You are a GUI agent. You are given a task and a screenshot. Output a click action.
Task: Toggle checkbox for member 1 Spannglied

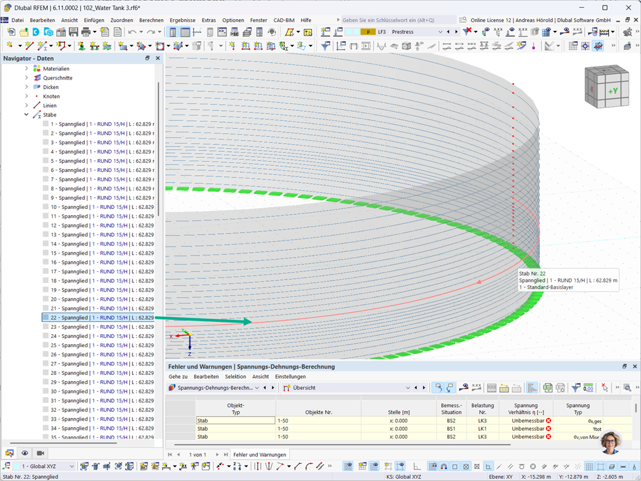[x=46, y=124]
